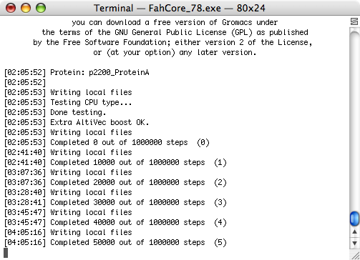Click the blue scrollbar thumb
The image size is (360, 260).
click(354, 219)
